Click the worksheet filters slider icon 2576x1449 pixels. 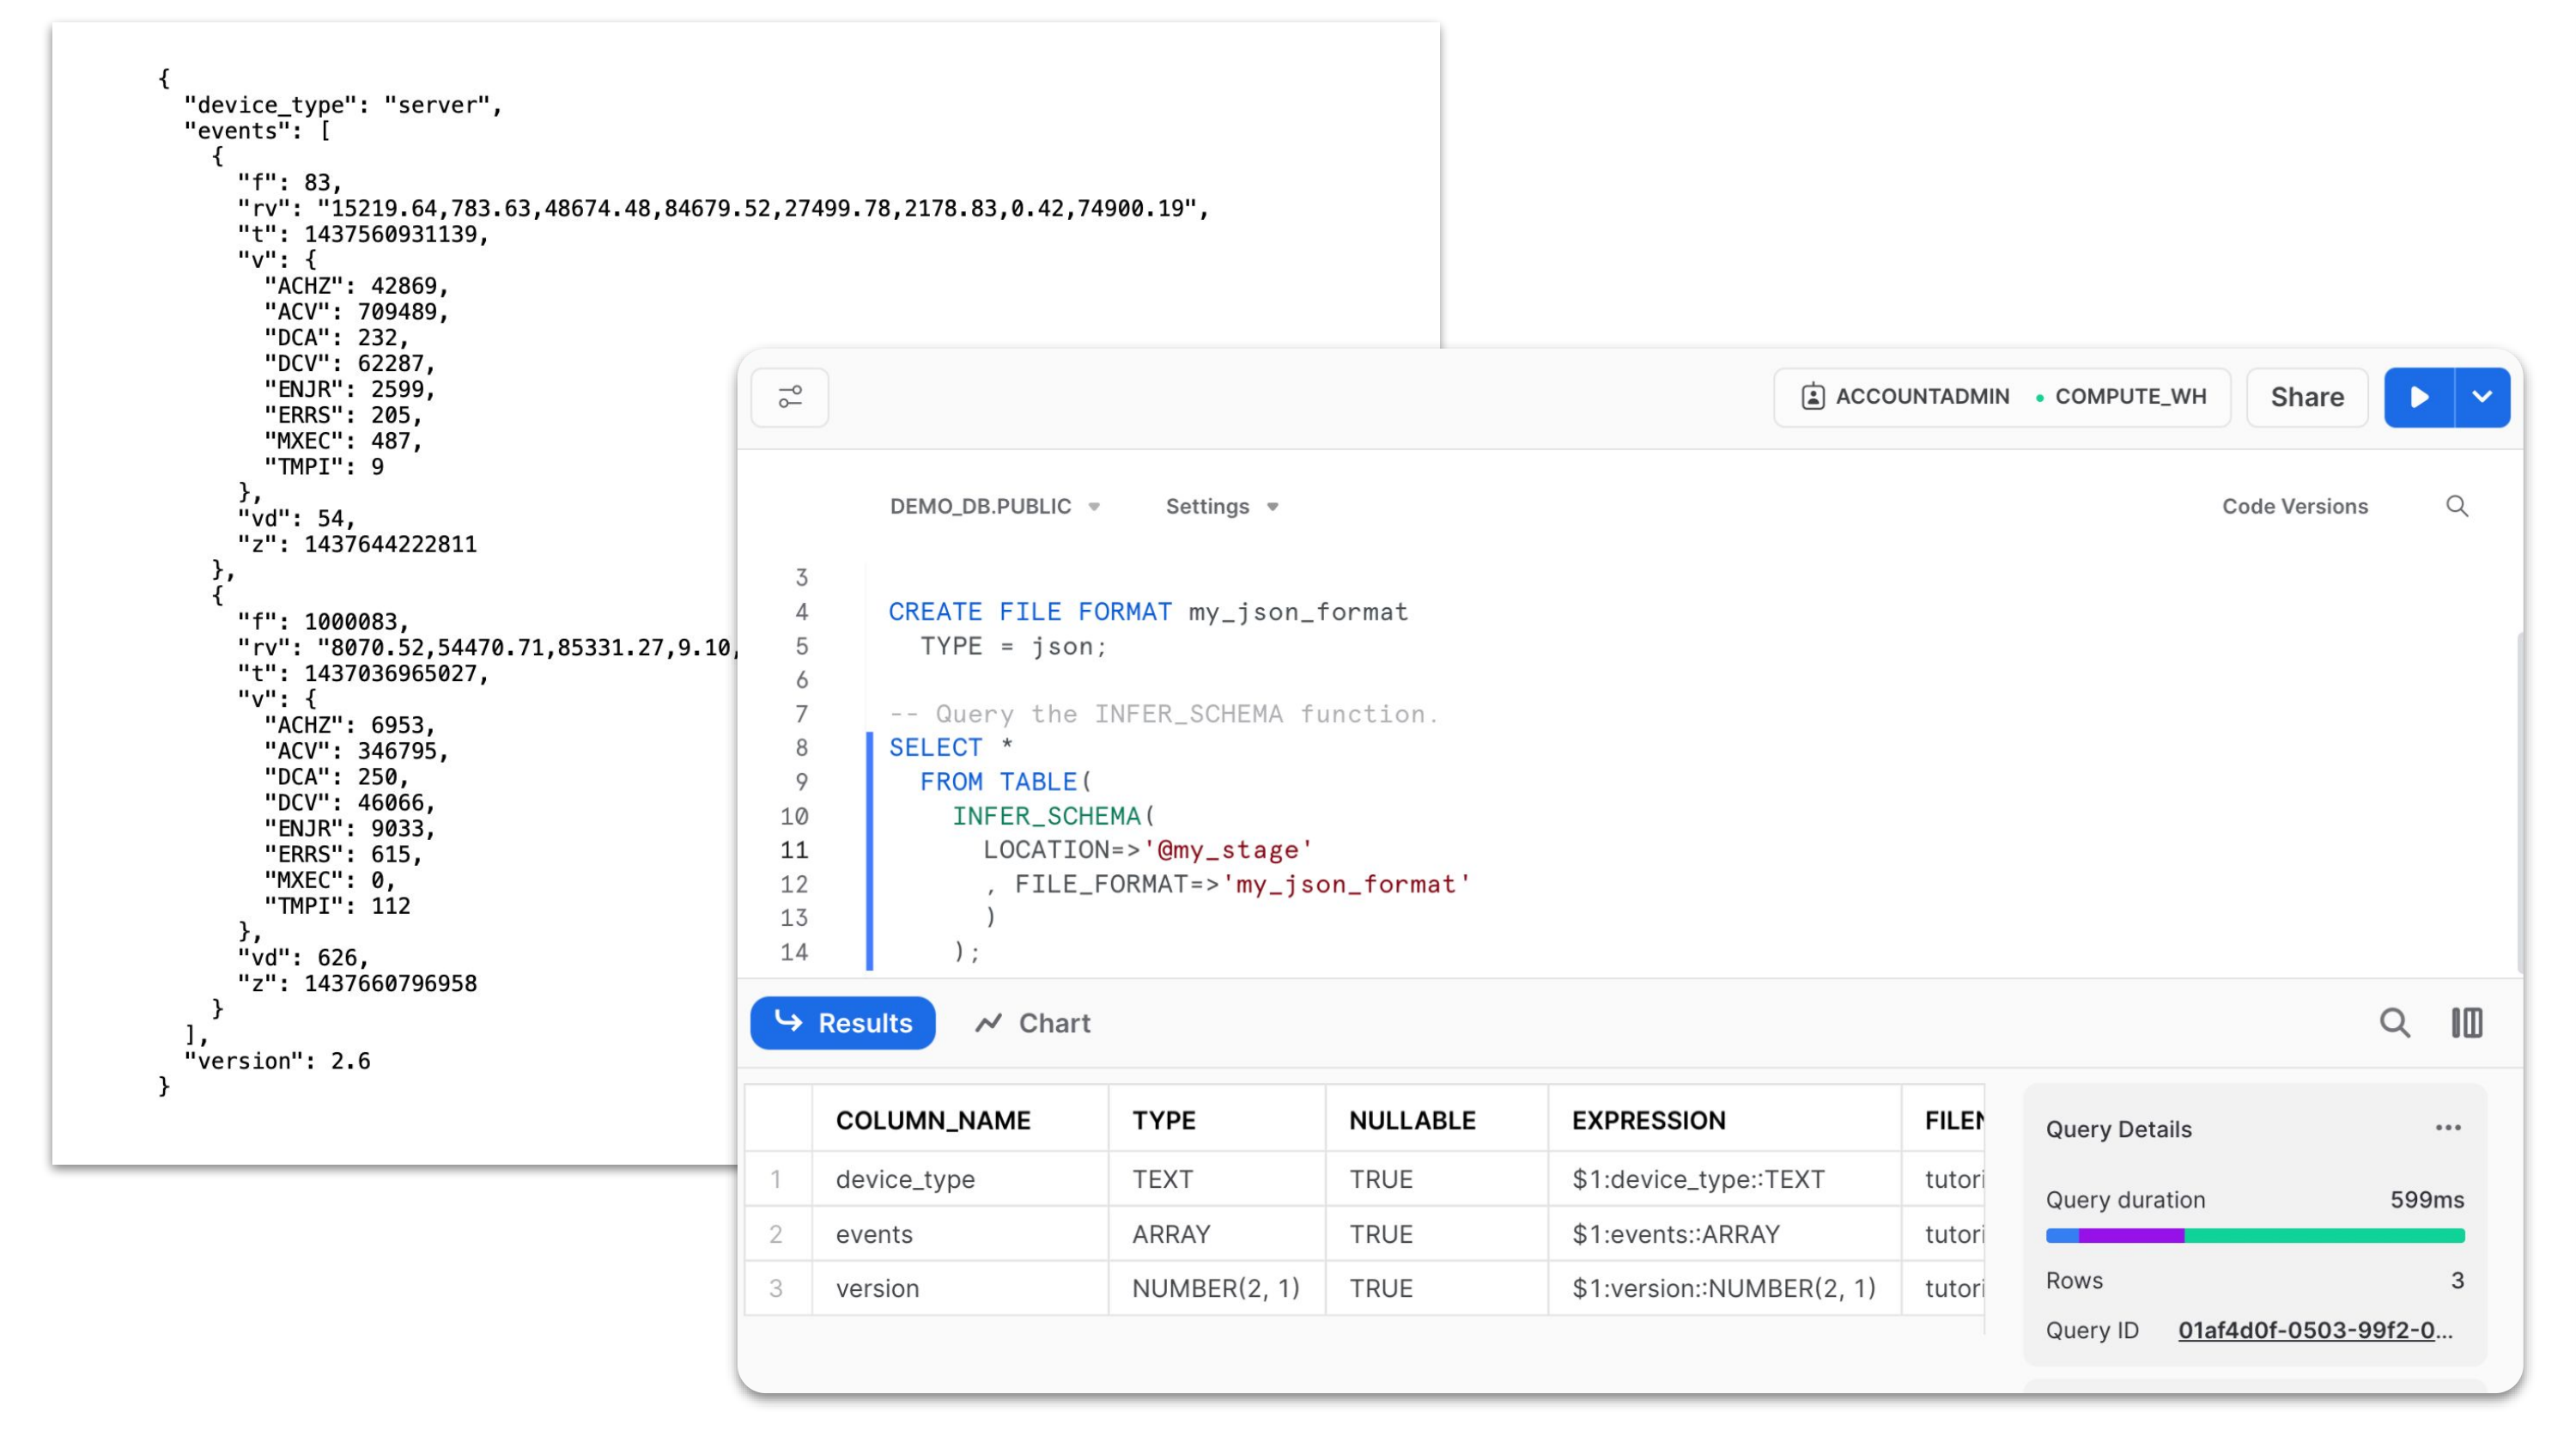(789, 397)
